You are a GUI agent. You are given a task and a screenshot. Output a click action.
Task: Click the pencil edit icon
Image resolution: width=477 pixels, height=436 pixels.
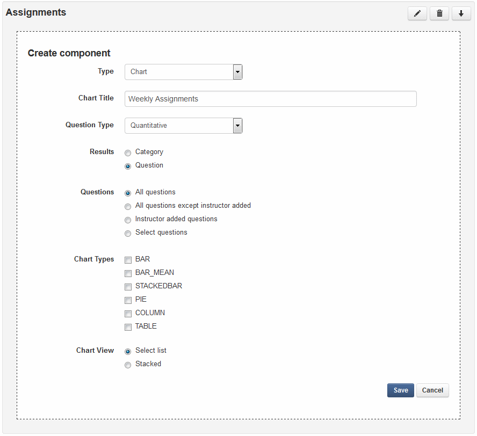point(417,13)
